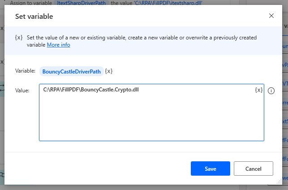
Task: Open variable picker beside BouncyCastleDriverPath
Action: click(x=109, y=71)
